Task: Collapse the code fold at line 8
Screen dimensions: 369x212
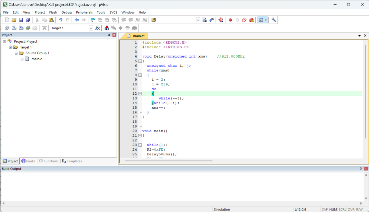Action: [x=140, y=75]
